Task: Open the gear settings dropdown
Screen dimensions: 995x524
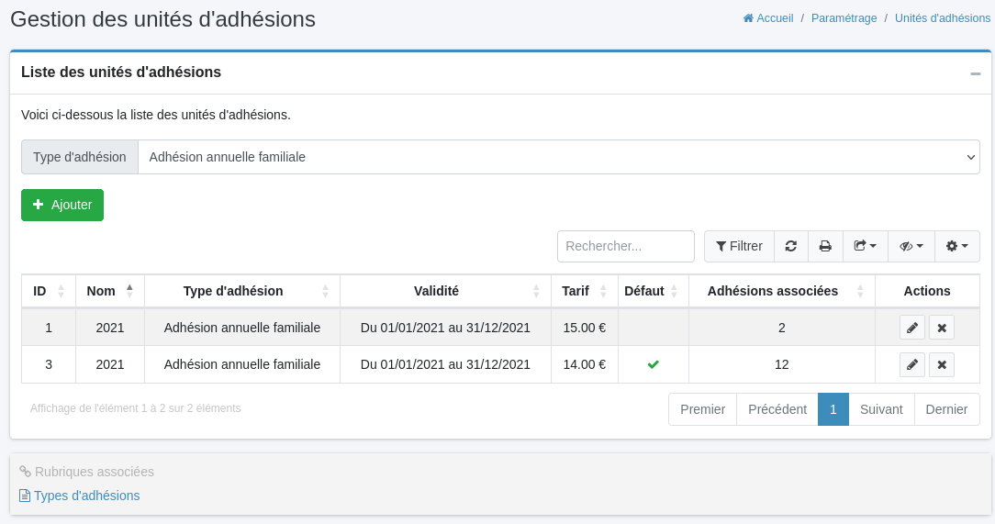Action: coord(956,246)
